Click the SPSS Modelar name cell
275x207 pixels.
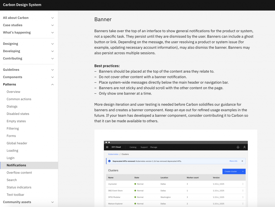point(114,197)
